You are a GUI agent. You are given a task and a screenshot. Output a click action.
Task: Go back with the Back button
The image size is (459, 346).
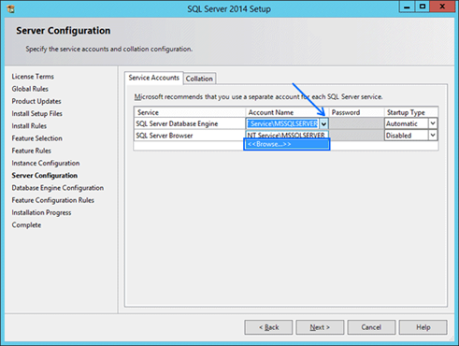pyautogui.click(x=268, y=327)
